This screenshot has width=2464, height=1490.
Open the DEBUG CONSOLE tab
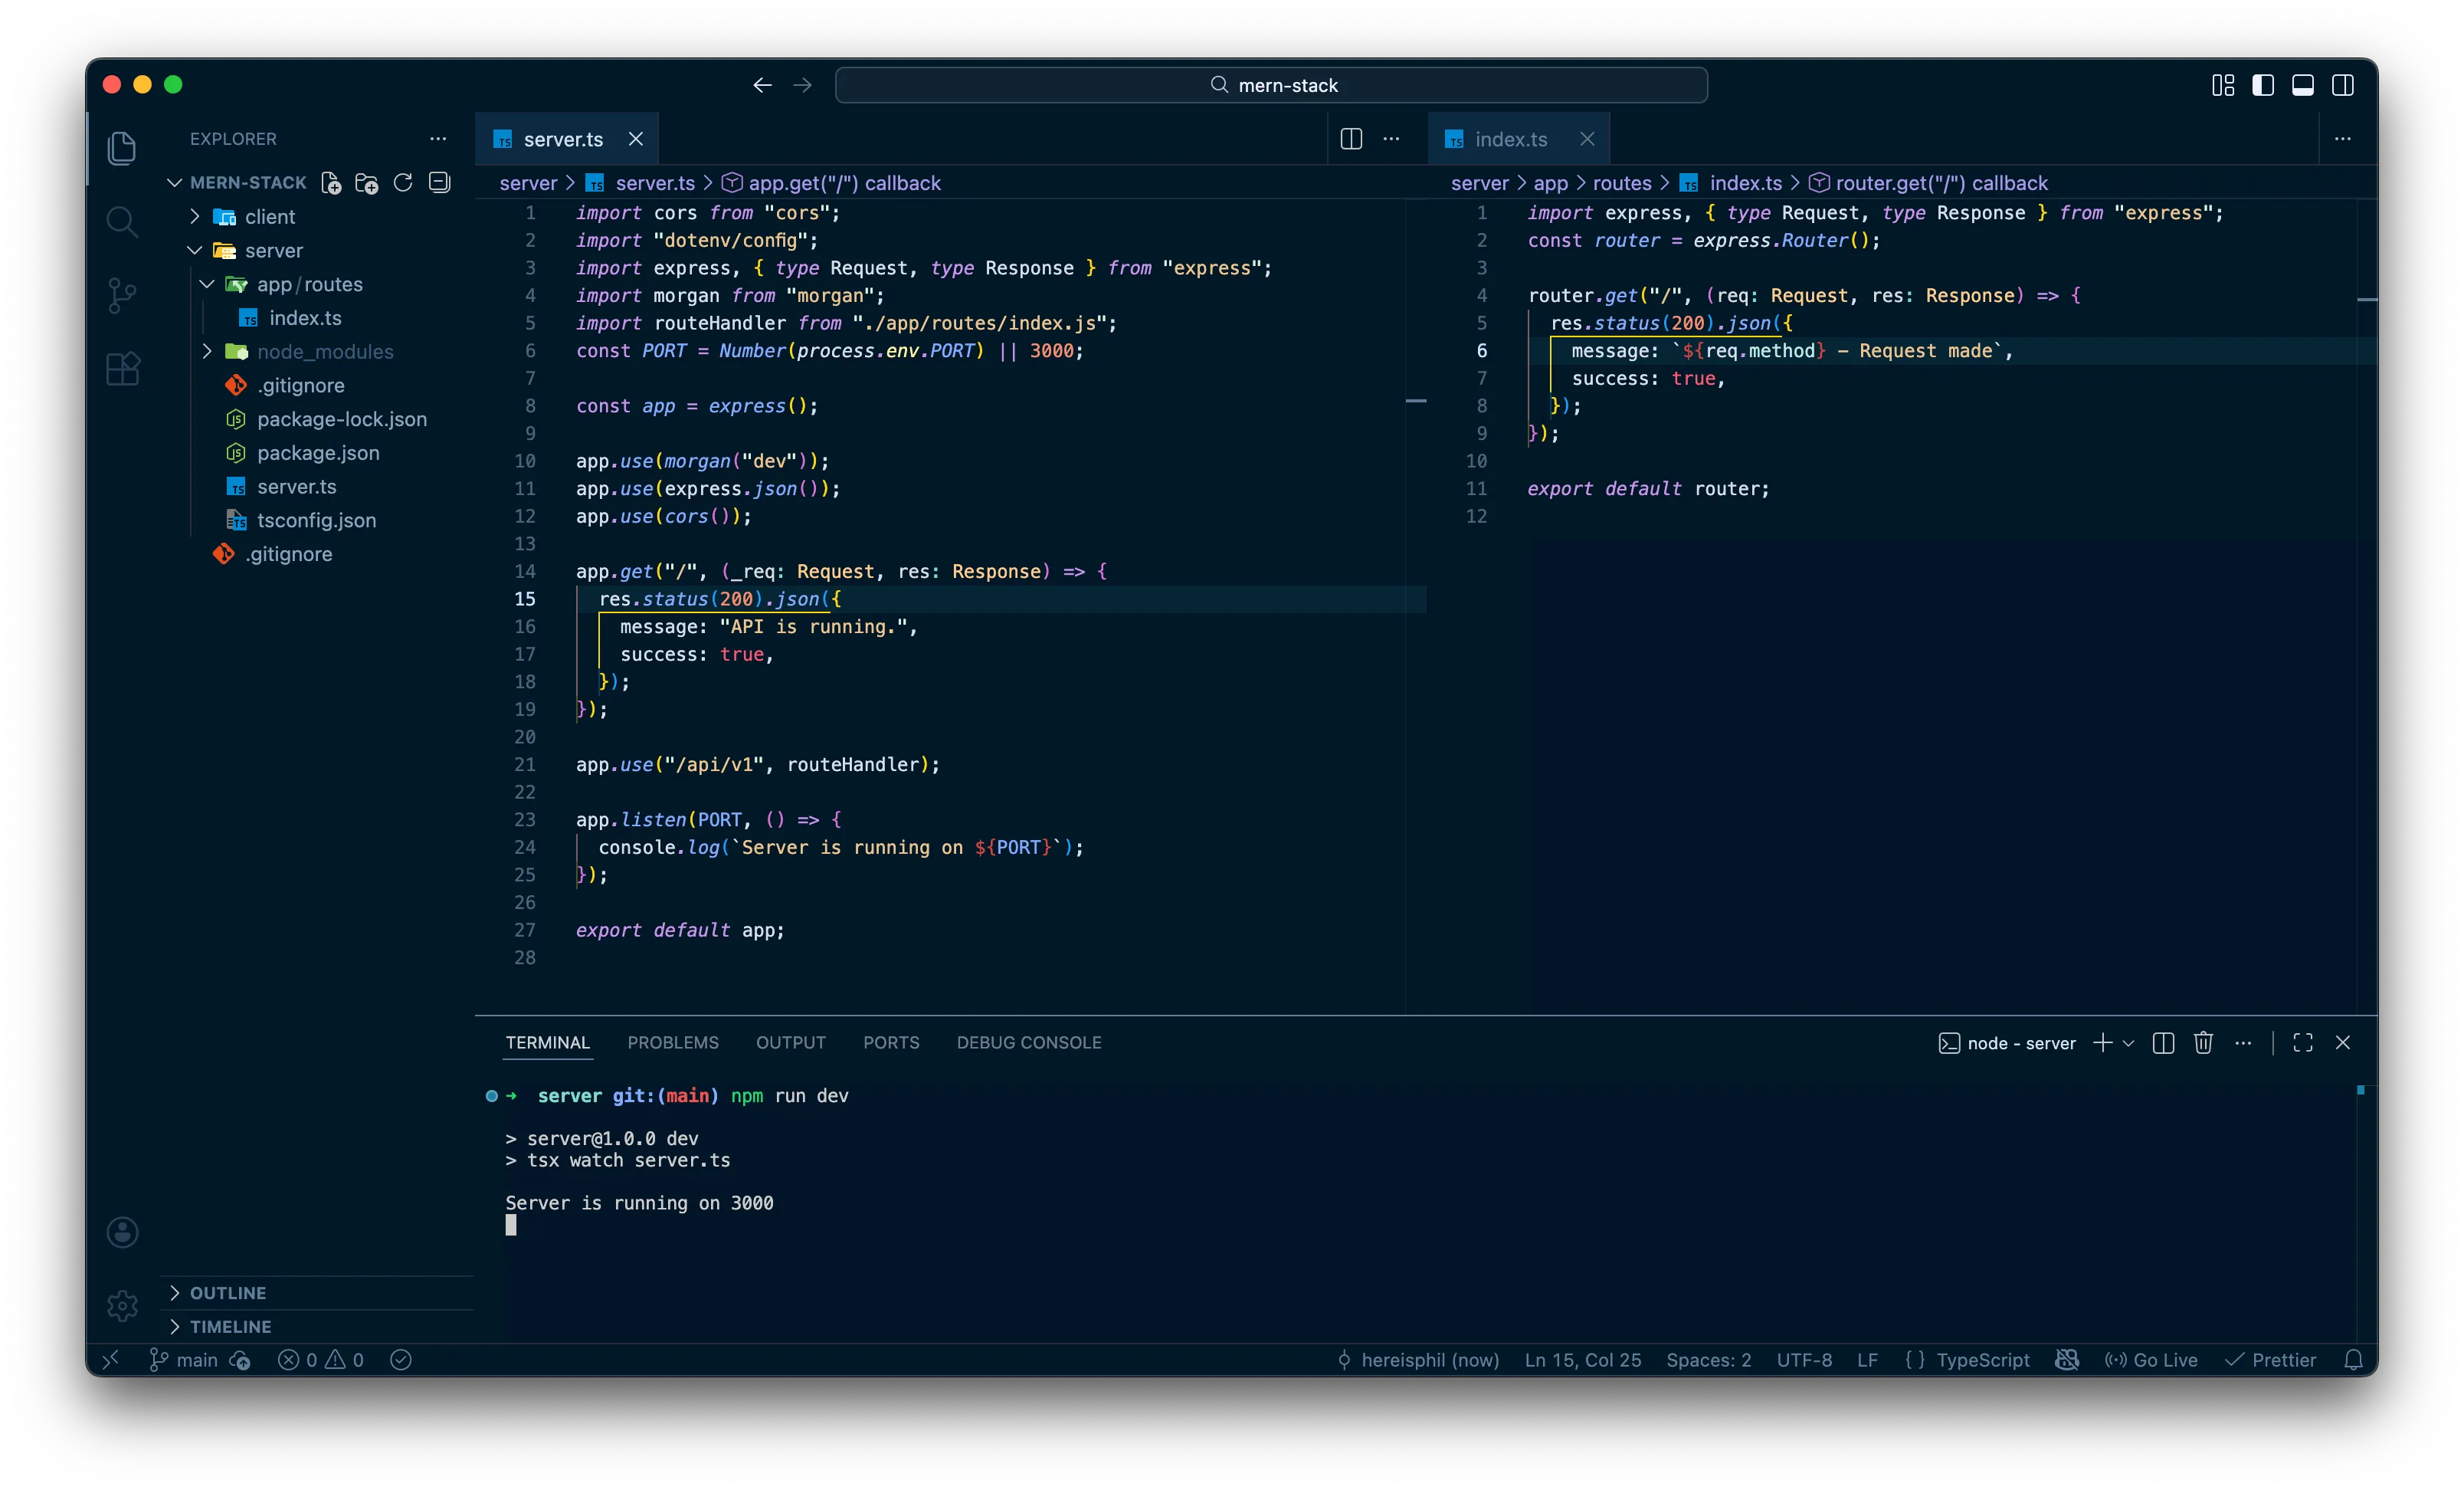1029,1042
